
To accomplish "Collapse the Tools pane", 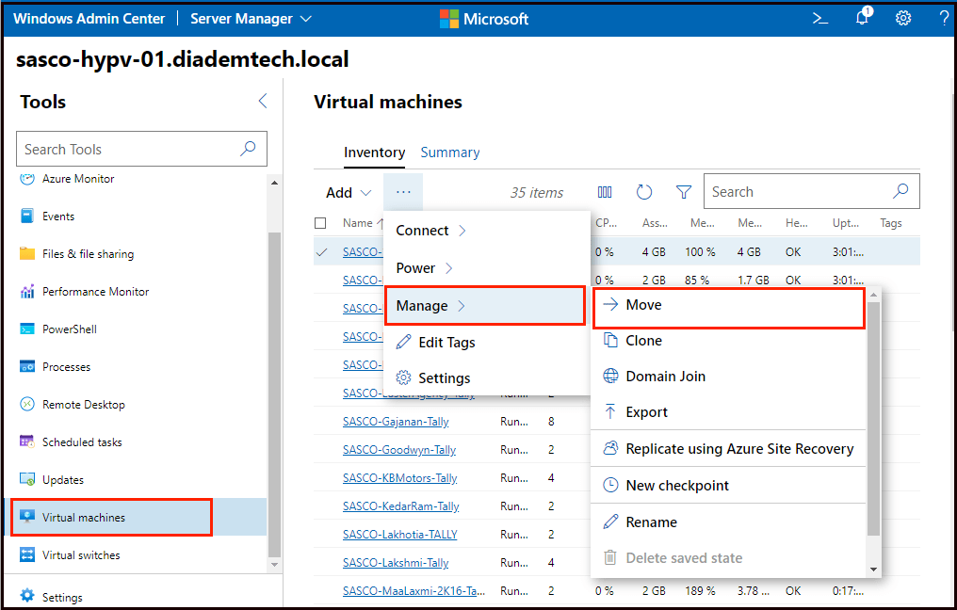I will 262,102.
